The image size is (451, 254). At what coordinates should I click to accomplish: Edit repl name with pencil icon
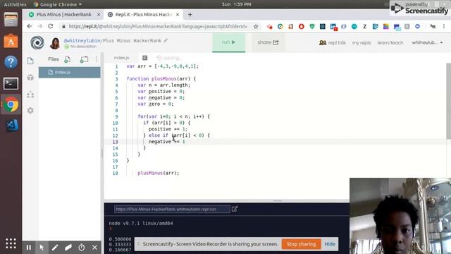[x=166, y=41]
